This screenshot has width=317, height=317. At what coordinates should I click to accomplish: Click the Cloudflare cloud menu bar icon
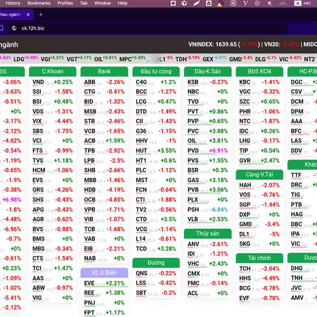click(283, 3)
